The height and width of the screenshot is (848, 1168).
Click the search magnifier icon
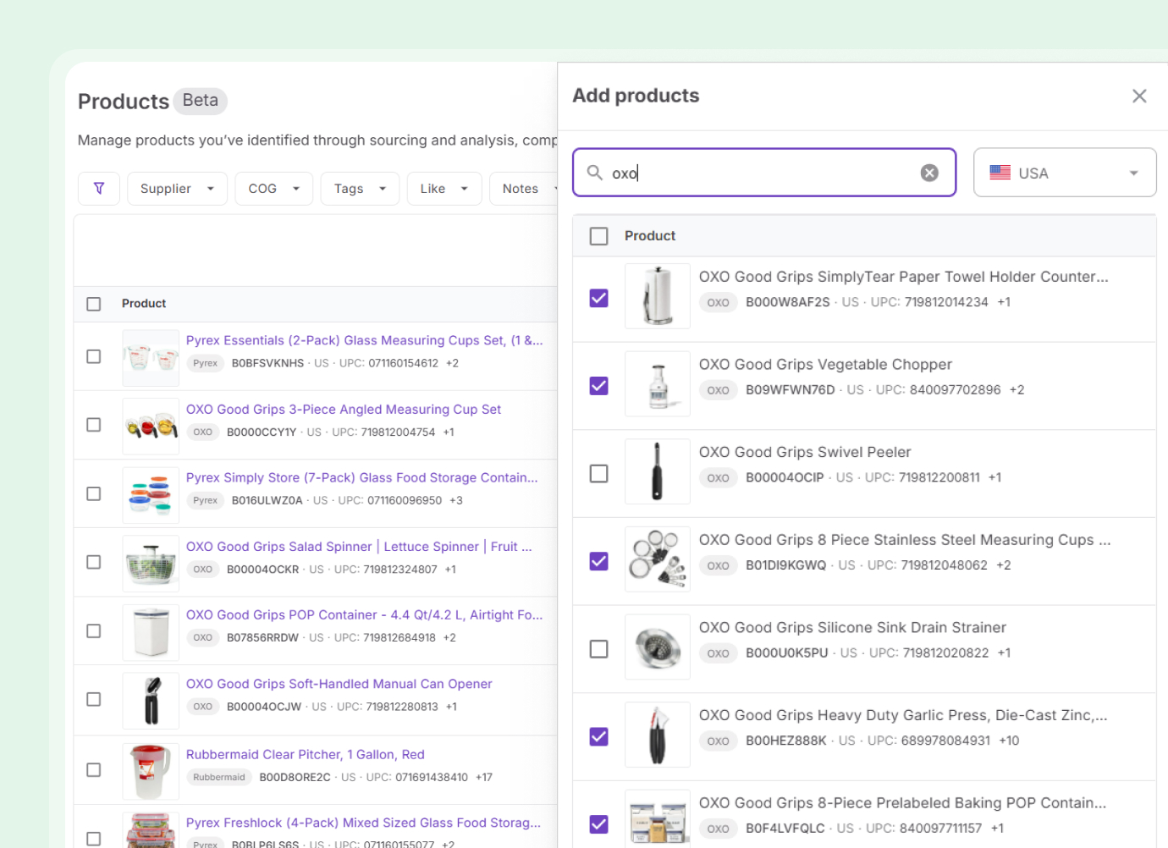coord(596,172)
